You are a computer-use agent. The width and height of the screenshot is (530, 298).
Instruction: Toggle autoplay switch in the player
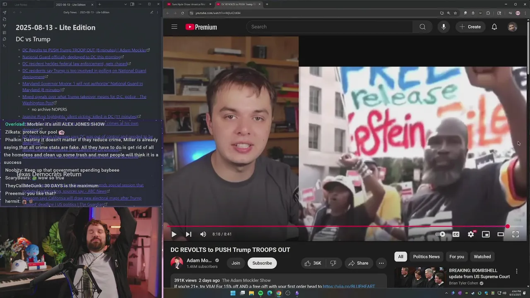(x=441, y=234)
